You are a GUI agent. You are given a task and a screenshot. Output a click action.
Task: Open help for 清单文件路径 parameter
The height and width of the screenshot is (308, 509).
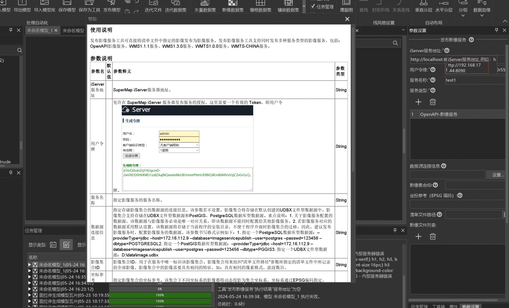tap(439, 214)
